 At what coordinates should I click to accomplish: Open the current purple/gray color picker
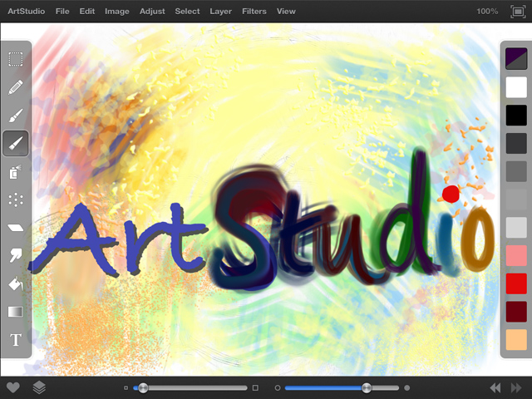tap(516, 58)
